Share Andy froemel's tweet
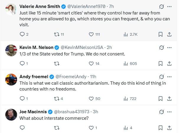The width and height of the screenshot is (179, 133). click(170, 98)
